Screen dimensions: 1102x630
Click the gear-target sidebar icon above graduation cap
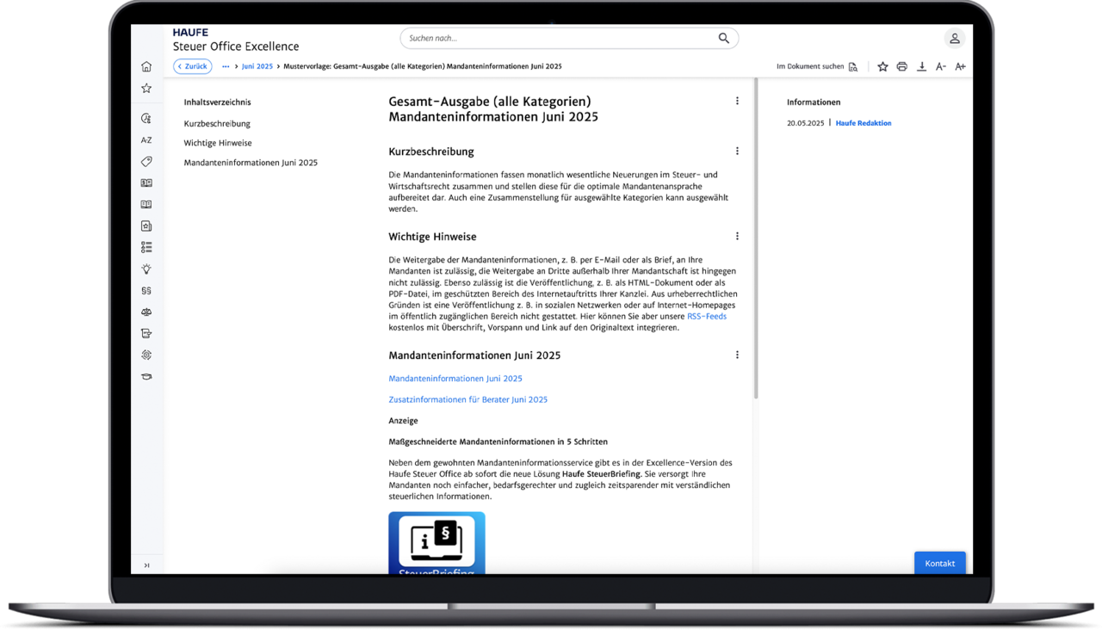[x=146, y=355]
